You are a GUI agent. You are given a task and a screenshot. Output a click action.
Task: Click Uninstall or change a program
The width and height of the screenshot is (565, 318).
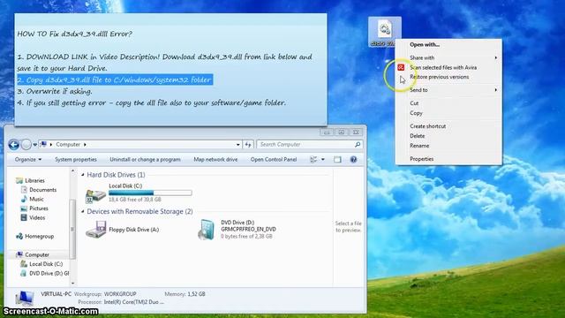click(145, 159)
